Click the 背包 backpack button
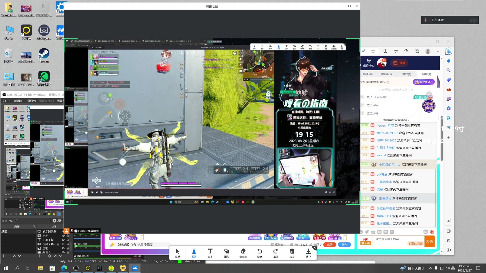This screenshot has width=486, height=273. click(x=345, y=245)
